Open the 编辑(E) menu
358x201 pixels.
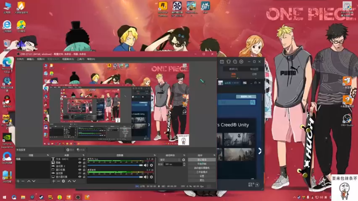[x=30, y=59]
